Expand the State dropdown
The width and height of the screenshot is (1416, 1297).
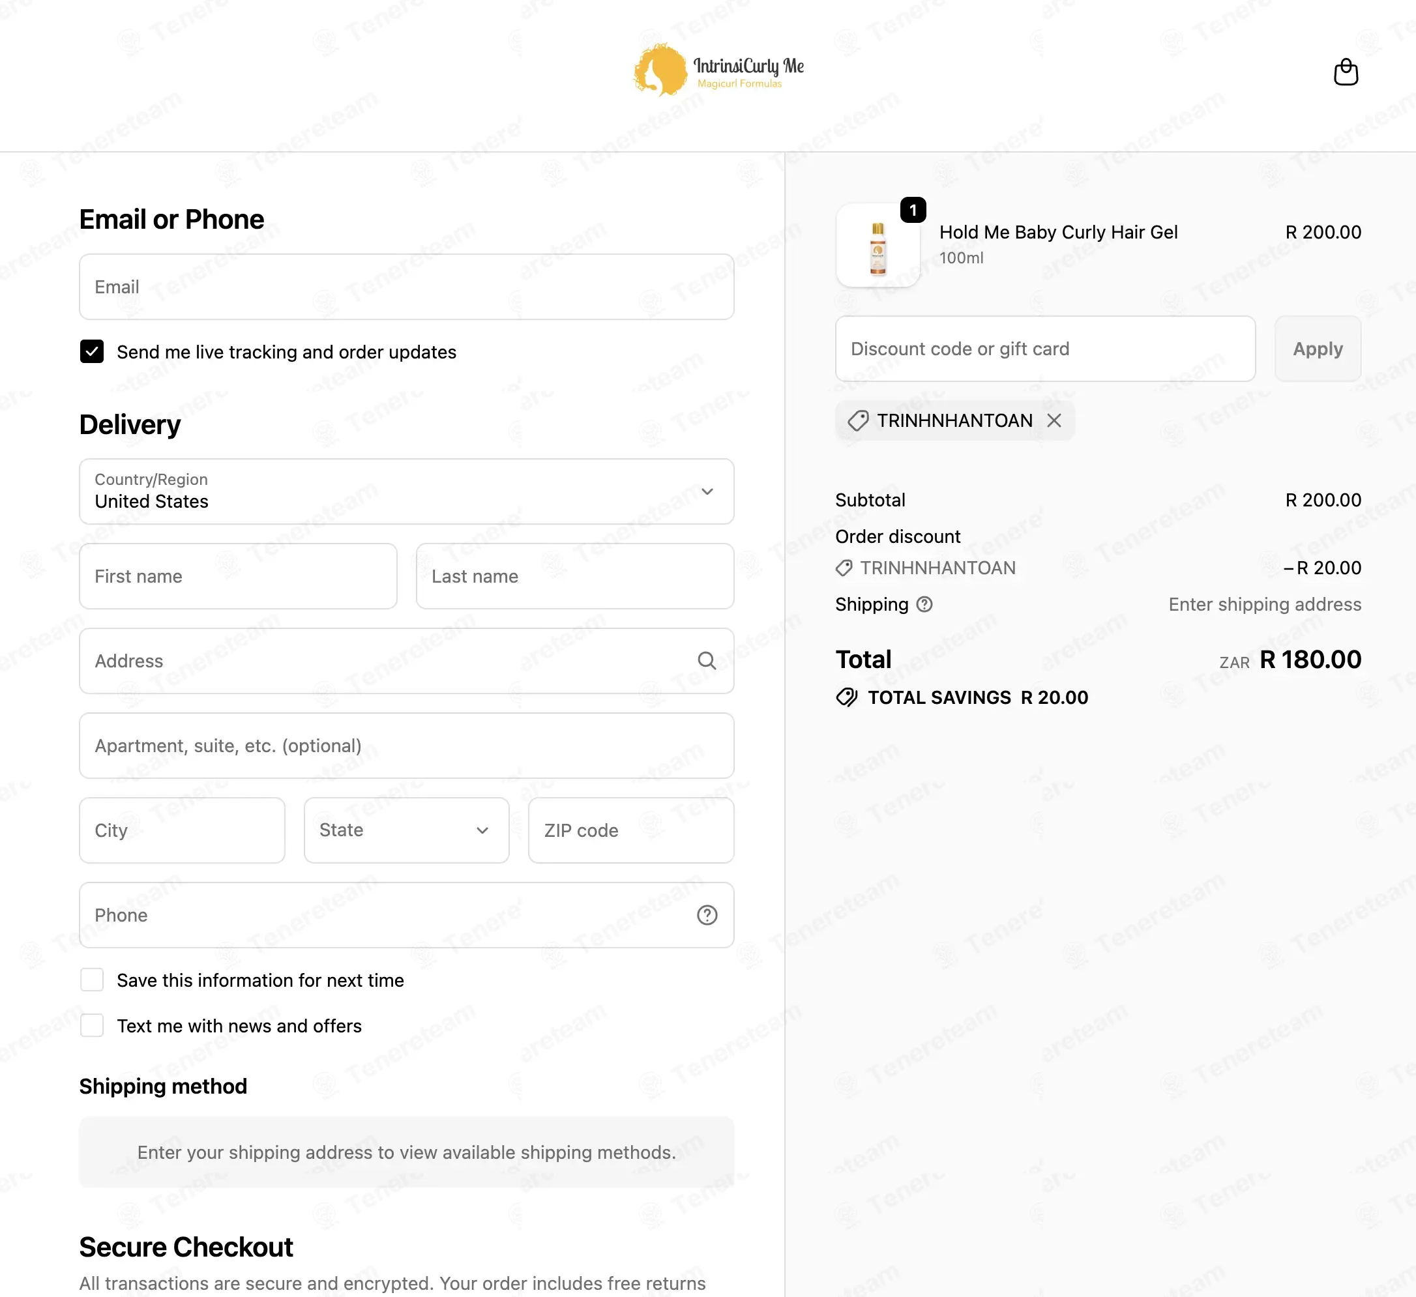(406, 829)
